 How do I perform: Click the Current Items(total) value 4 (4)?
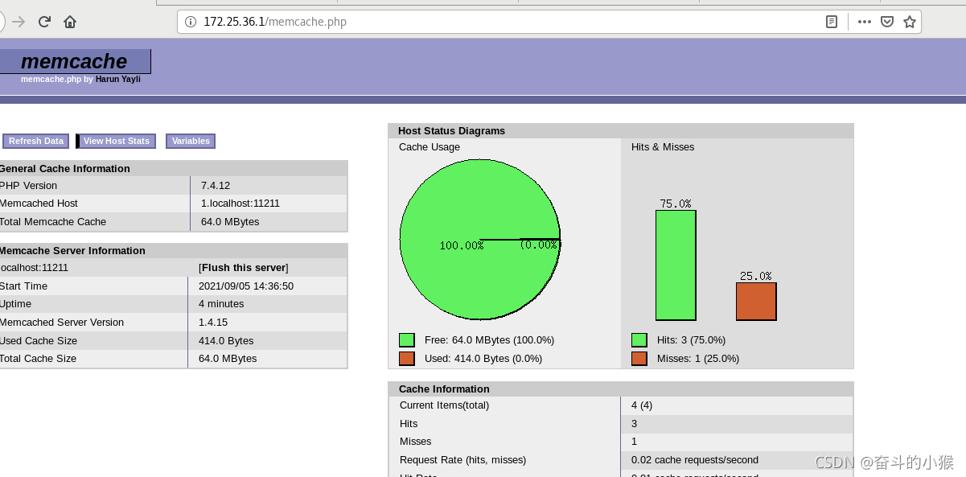[642, 405]
